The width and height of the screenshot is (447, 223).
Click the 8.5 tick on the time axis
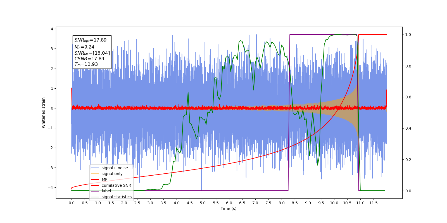[x=295, y=203]
